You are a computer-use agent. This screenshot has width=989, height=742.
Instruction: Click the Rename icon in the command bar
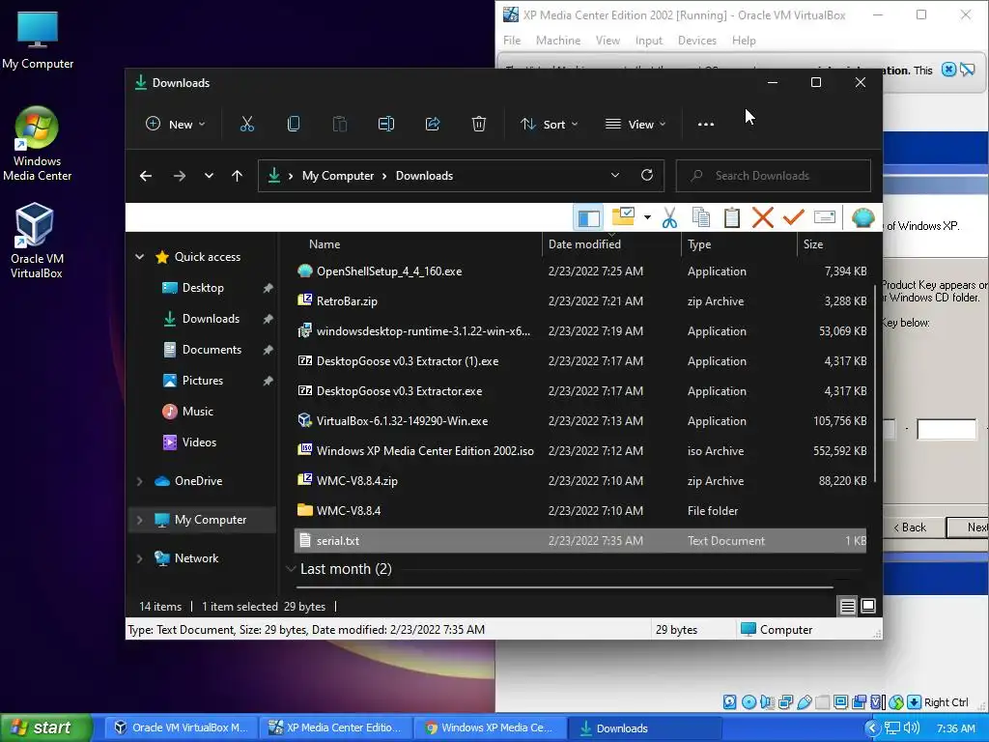[386, 124]
